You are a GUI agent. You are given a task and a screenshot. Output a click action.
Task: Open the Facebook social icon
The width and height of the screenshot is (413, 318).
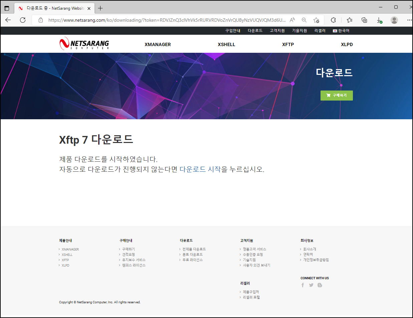click(x=303, y=285)
